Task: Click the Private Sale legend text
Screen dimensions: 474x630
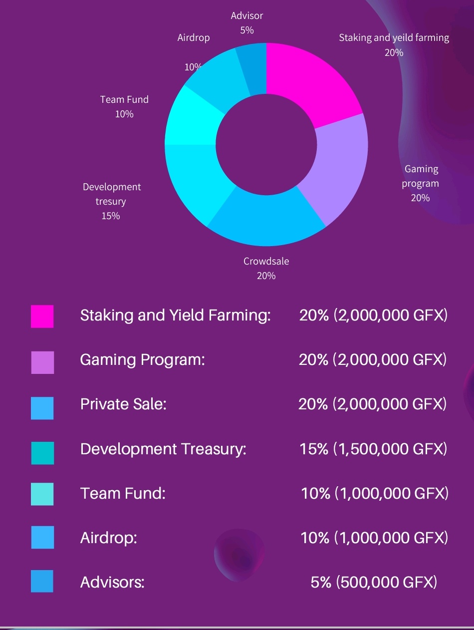Action: [x=123, y=404]
